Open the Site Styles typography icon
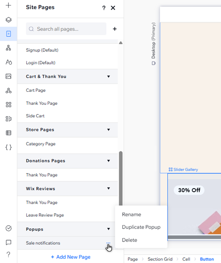This screenshot has width=221, height=263. [x=8, y=62]
